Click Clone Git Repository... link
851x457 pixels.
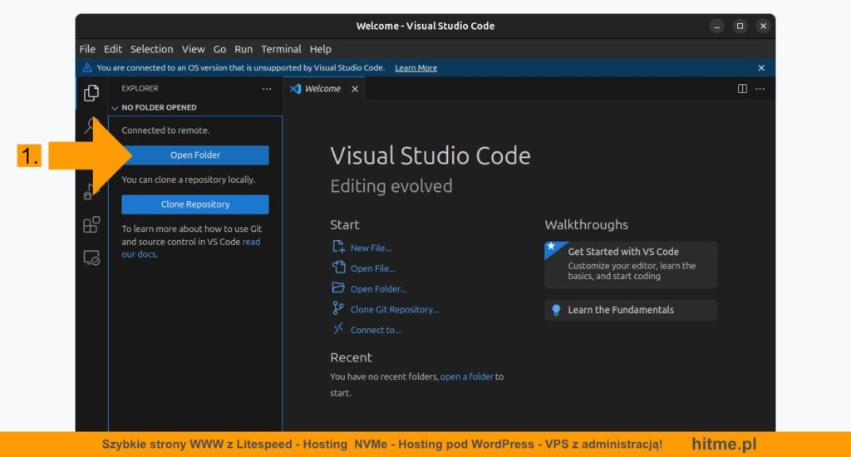pos(395,309)
